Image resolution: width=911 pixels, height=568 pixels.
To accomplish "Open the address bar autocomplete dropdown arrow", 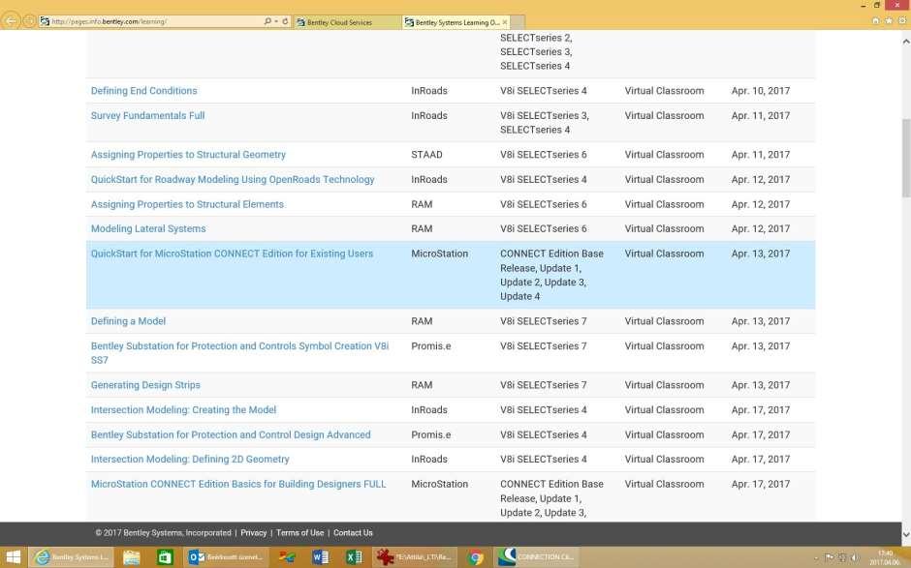I will coord(276,21).
